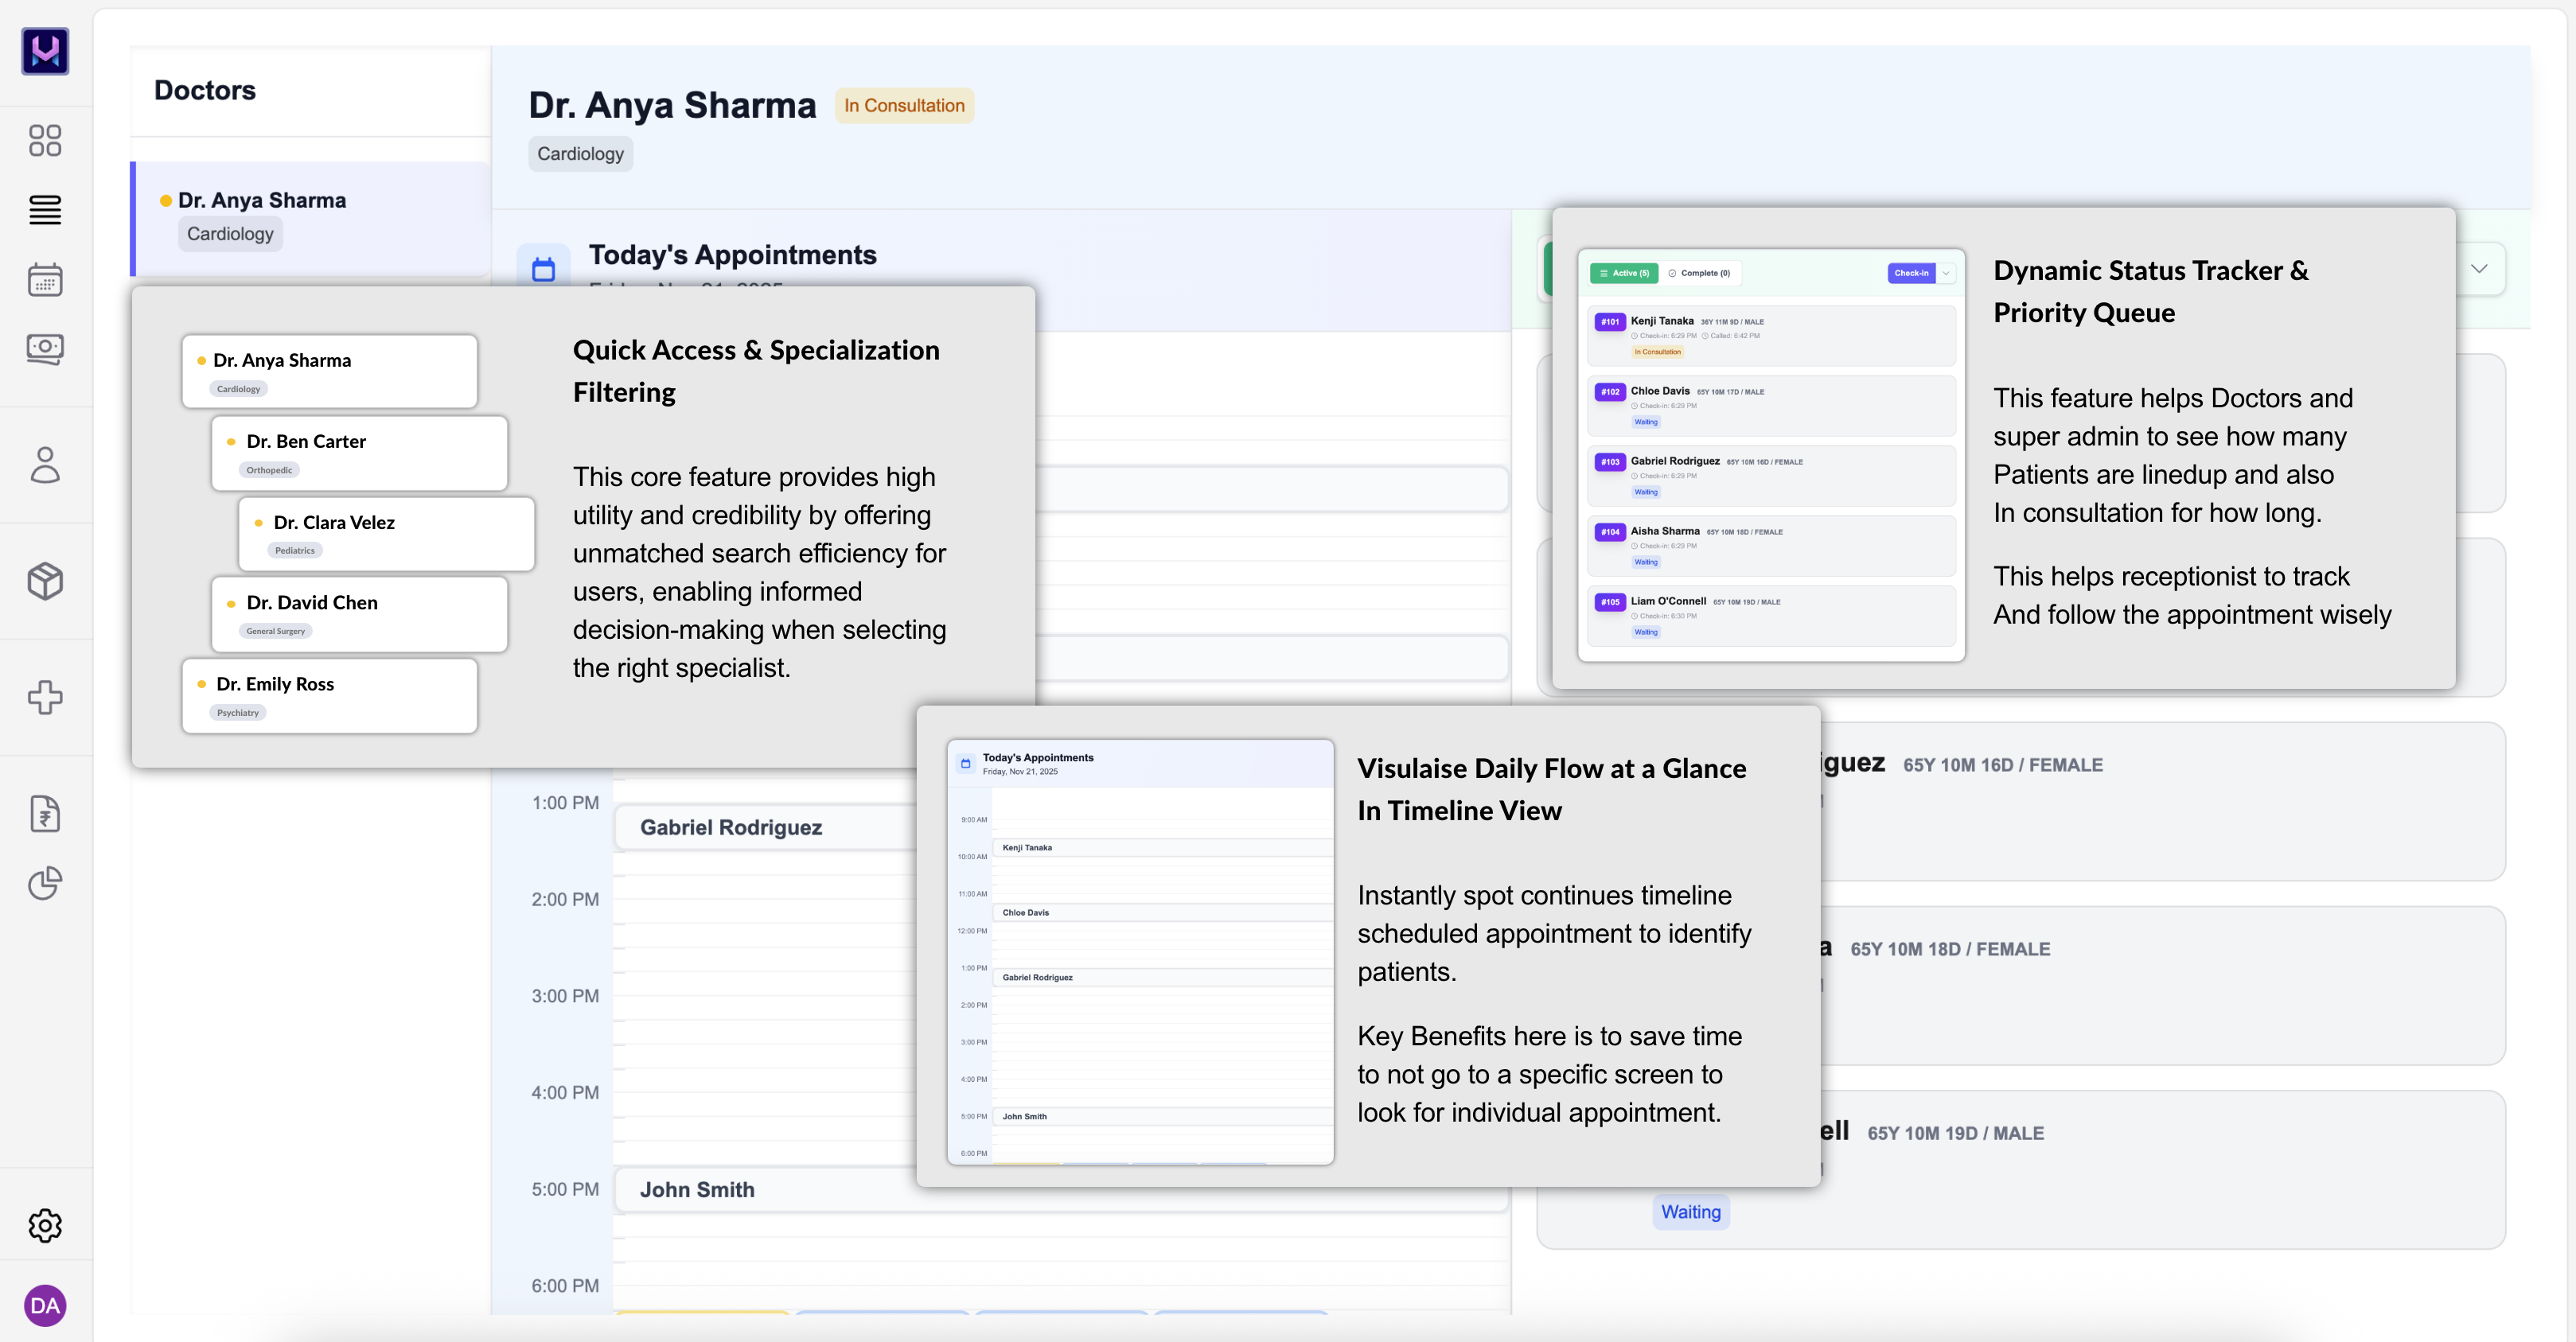The image size is (2576, 1342).
Task: Switch to the Complete (0) tab
Action: tap(1699, 273)
